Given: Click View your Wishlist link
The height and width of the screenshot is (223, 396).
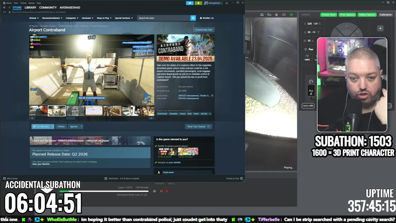Looking at the screenshot, I should pos(41,164).
